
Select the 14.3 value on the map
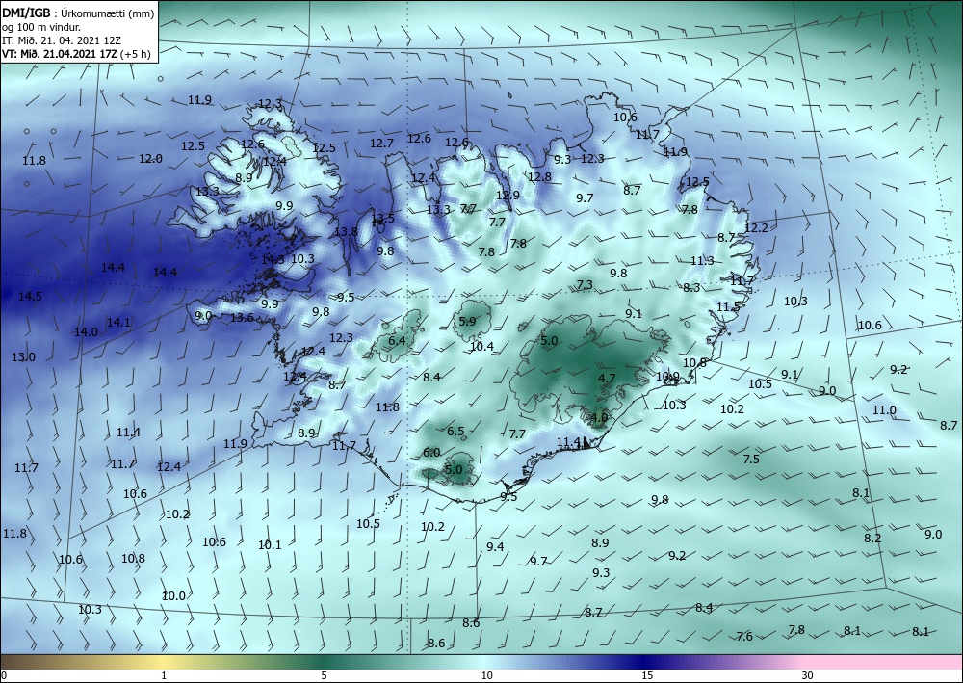click(273, 259)
